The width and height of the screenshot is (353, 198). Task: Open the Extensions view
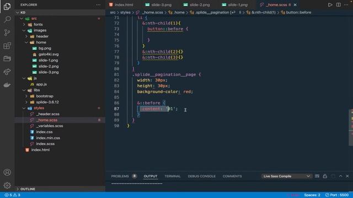click(7, 46)
